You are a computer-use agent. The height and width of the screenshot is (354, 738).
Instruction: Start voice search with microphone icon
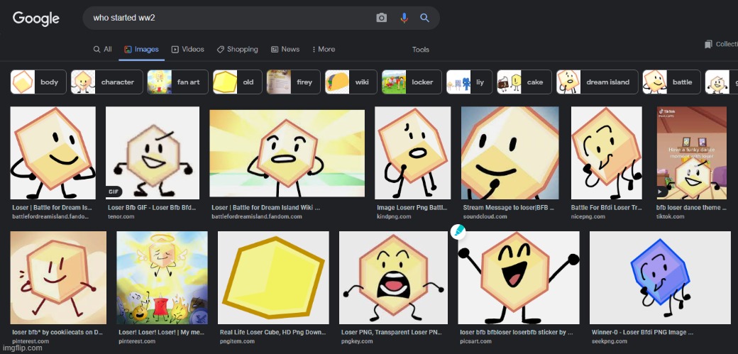404,18
